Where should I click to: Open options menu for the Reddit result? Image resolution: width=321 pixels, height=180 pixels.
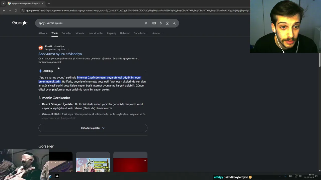[69, 49]
